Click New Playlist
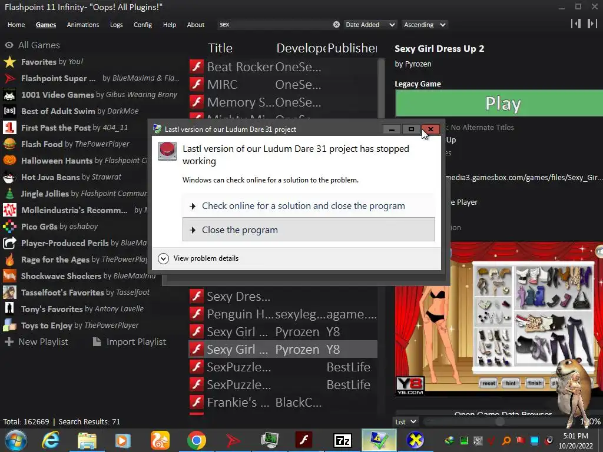 click(x=36, y=342)
